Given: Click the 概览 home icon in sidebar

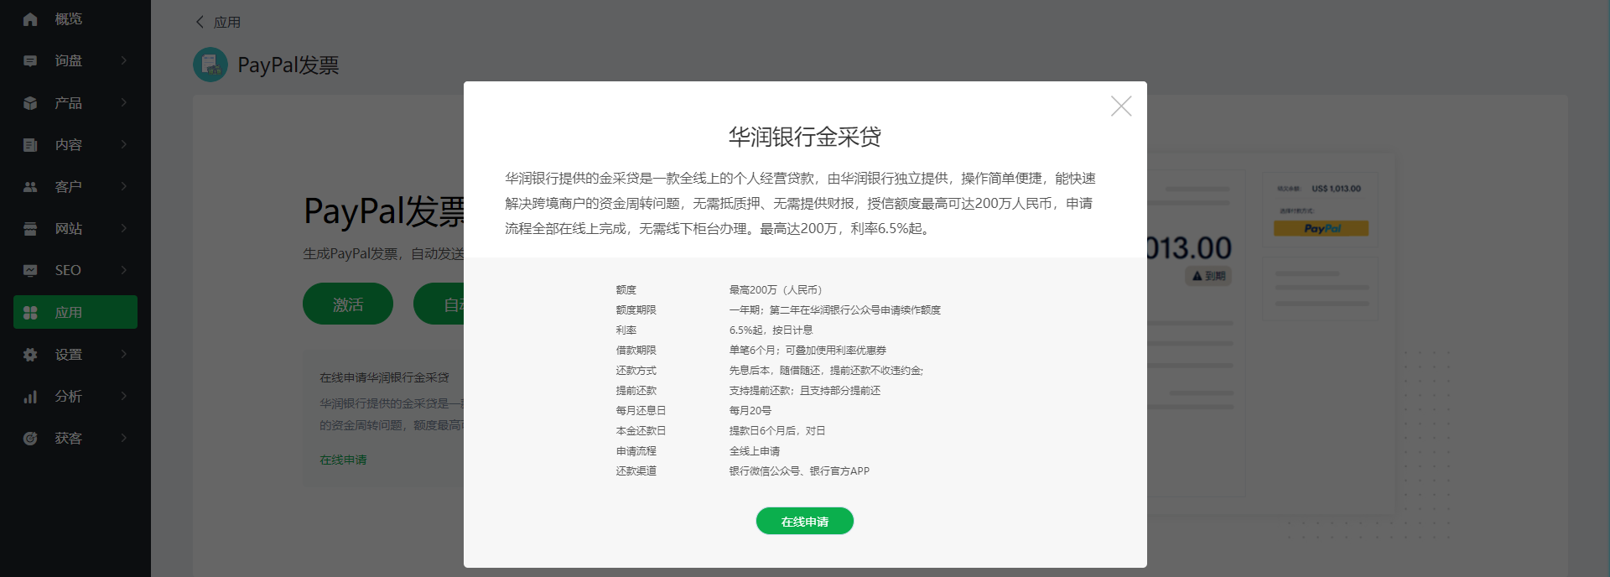Looking at the screenshot, I should (x=30, y=19).
